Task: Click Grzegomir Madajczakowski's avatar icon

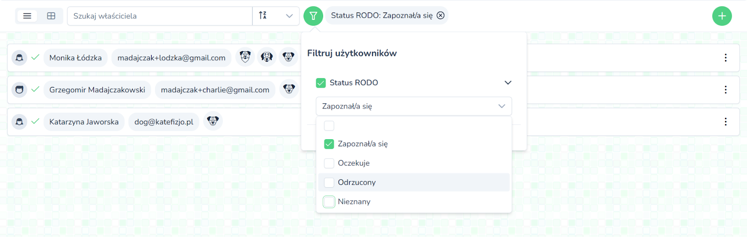Action: point(19,89)
